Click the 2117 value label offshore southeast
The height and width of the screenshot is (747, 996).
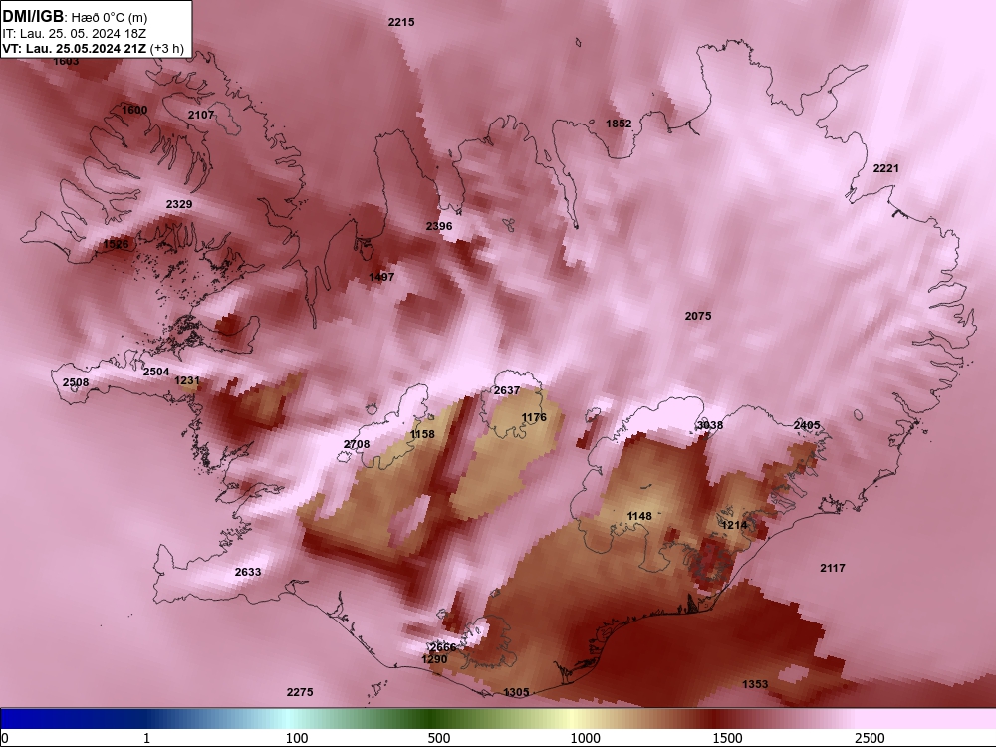pos(832,568)
